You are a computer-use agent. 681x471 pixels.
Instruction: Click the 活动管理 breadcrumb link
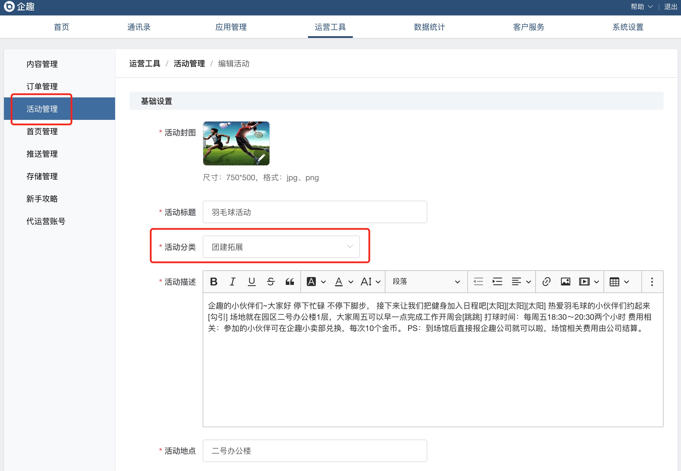click(189, 63)
